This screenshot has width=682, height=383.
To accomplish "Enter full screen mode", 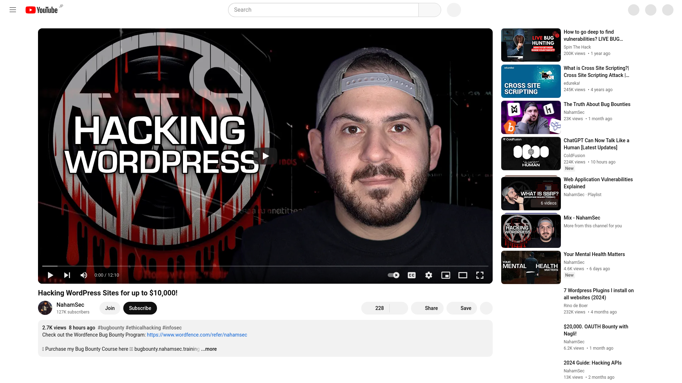I will click(x=480, y=275).
